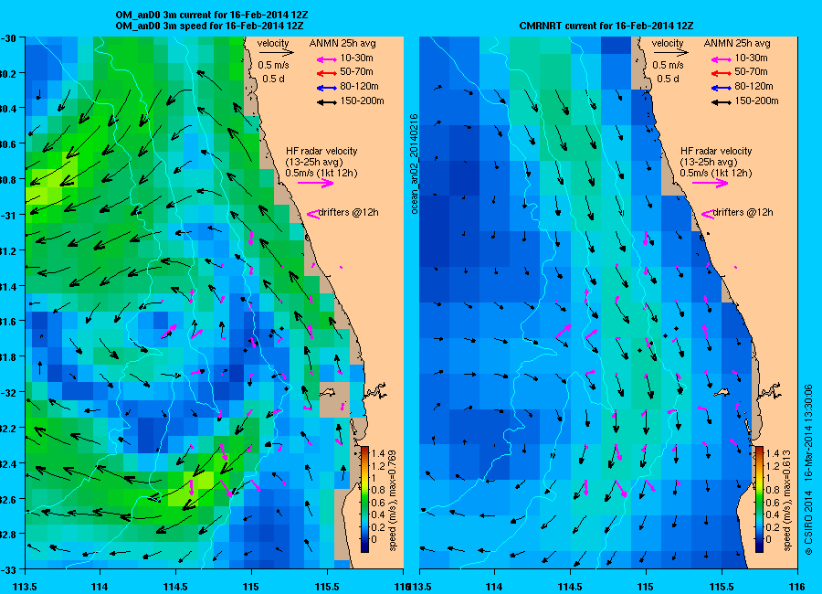This screenshot has width=822, height=594.
Task: Click '80-120m' label in left legend
Action: pyautogui.click(x=359, y=87)
